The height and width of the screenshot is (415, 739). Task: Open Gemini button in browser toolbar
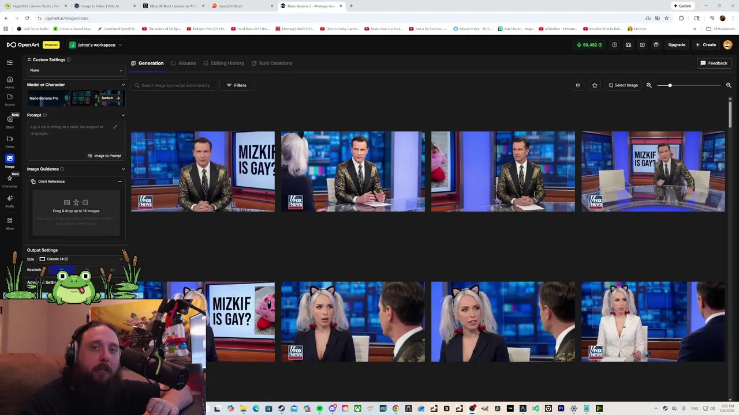(682, 6)
